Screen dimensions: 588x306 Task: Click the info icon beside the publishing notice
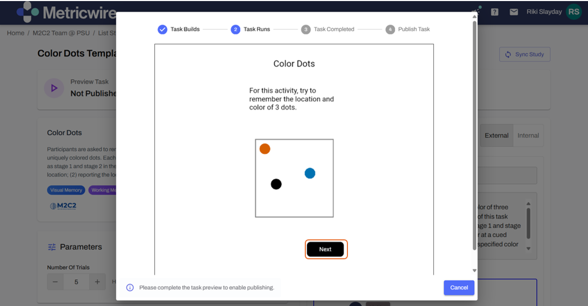click(129, 288)
